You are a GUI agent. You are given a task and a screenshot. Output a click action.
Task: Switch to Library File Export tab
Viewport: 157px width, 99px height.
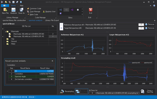[52, 21]
